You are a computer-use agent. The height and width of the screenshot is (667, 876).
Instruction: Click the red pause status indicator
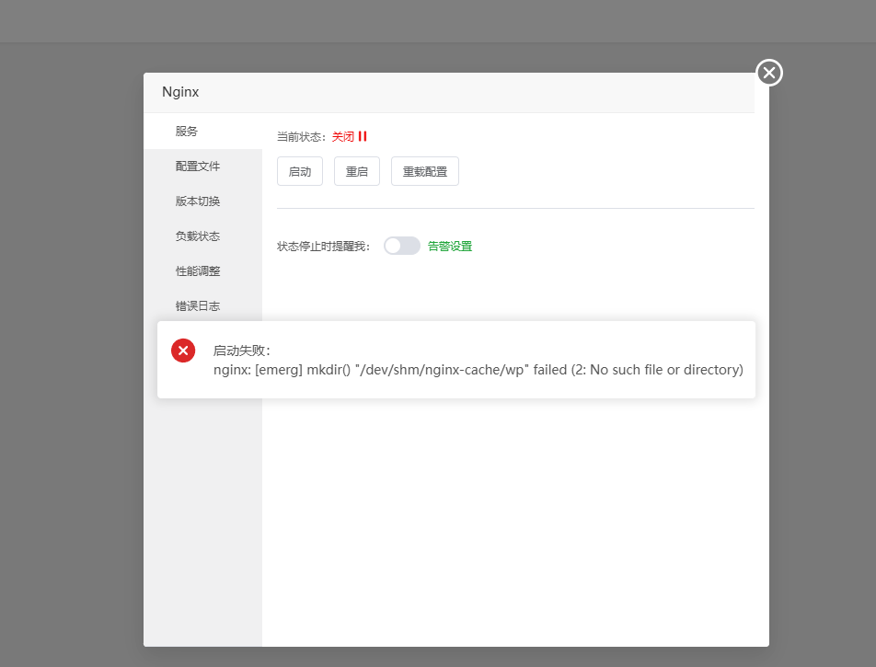(363, 136)
